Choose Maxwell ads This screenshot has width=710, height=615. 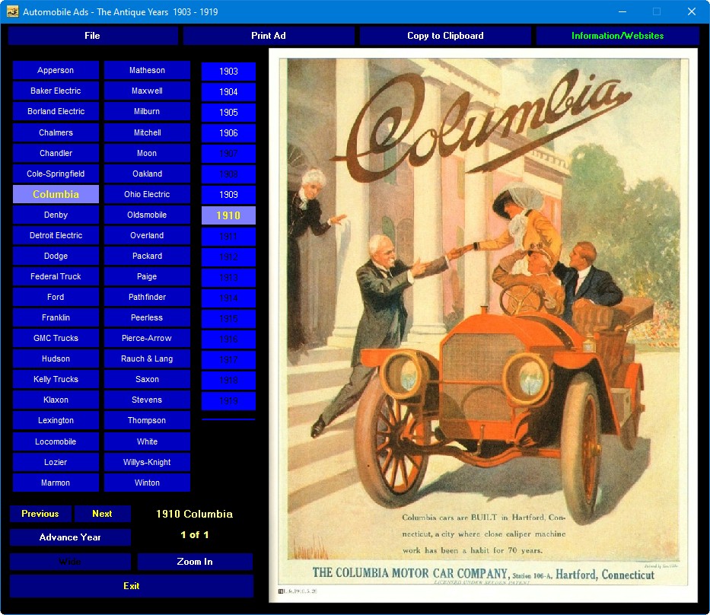click(x=147, y=91)
